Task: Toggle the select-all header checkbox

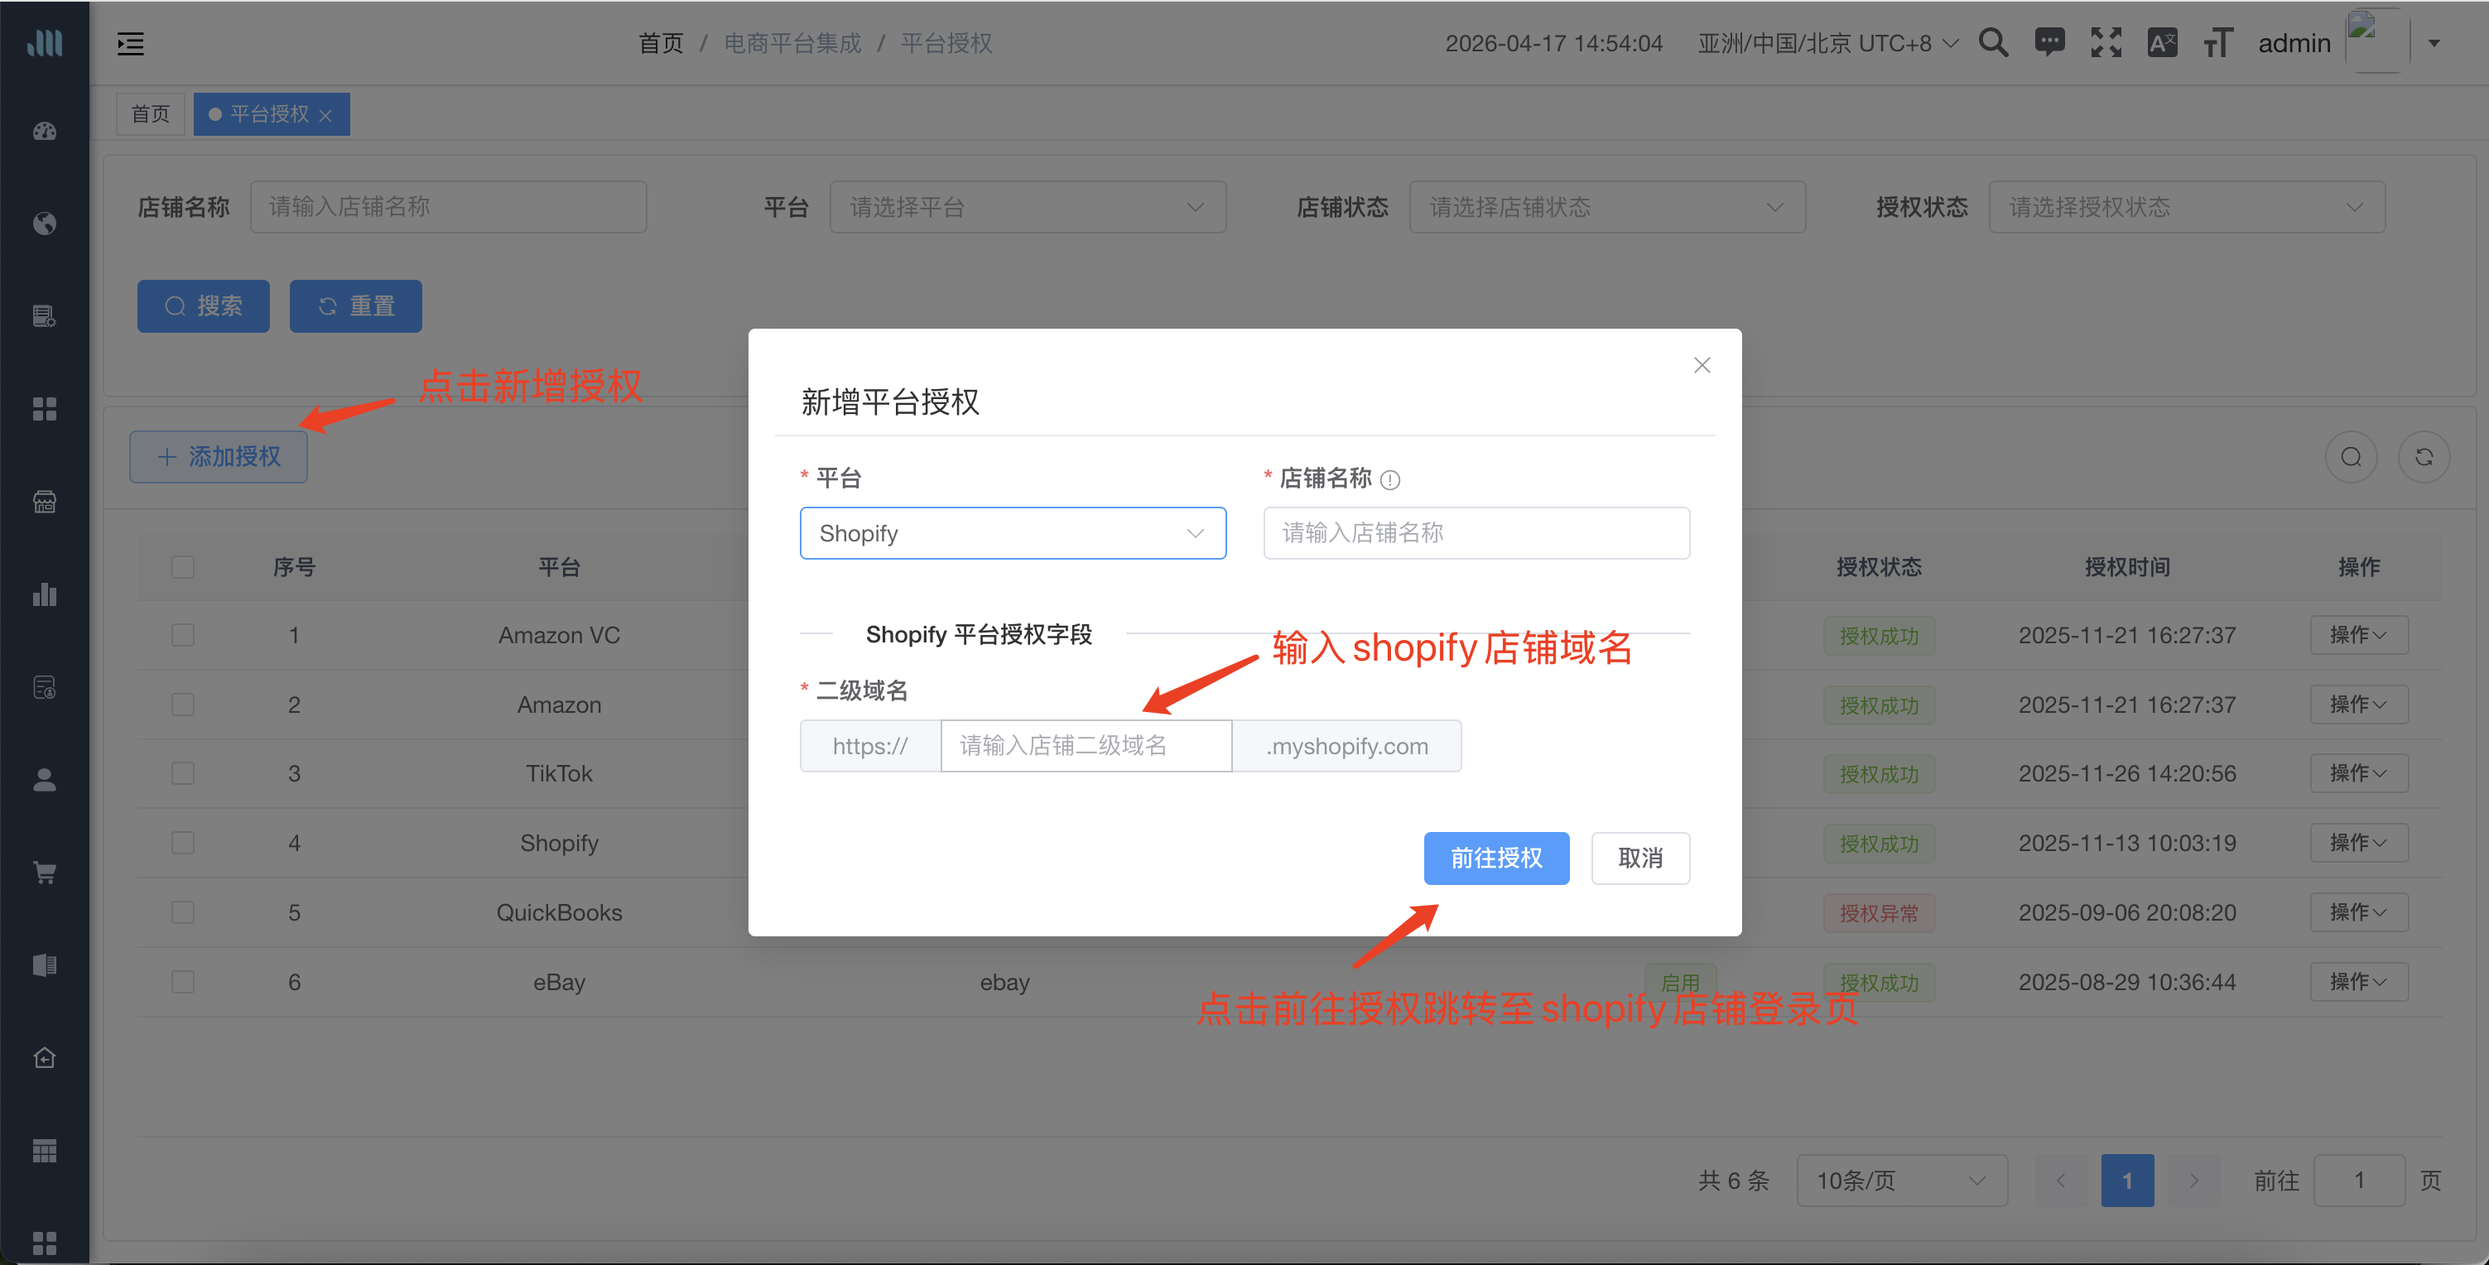Action: coord(183,567)
